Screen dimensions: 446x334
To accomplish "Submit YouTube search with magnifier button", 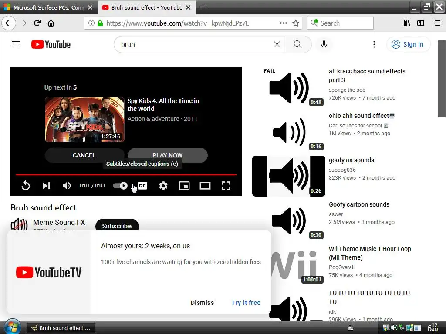I will point(298,44).
